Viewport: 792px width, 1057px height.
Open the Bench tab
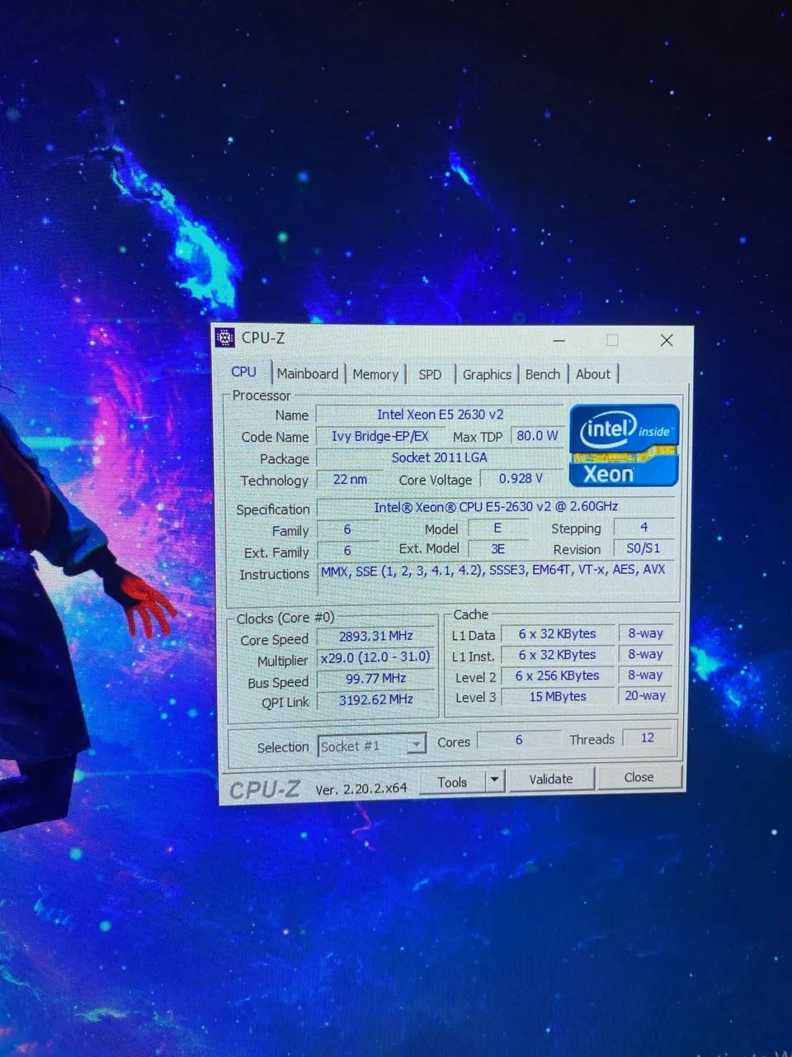543,374
